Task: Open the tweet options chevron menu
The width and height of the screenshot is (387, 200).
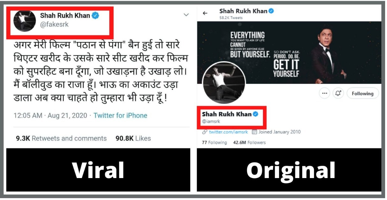Action: pyautogui.click(x=186, y=15)
